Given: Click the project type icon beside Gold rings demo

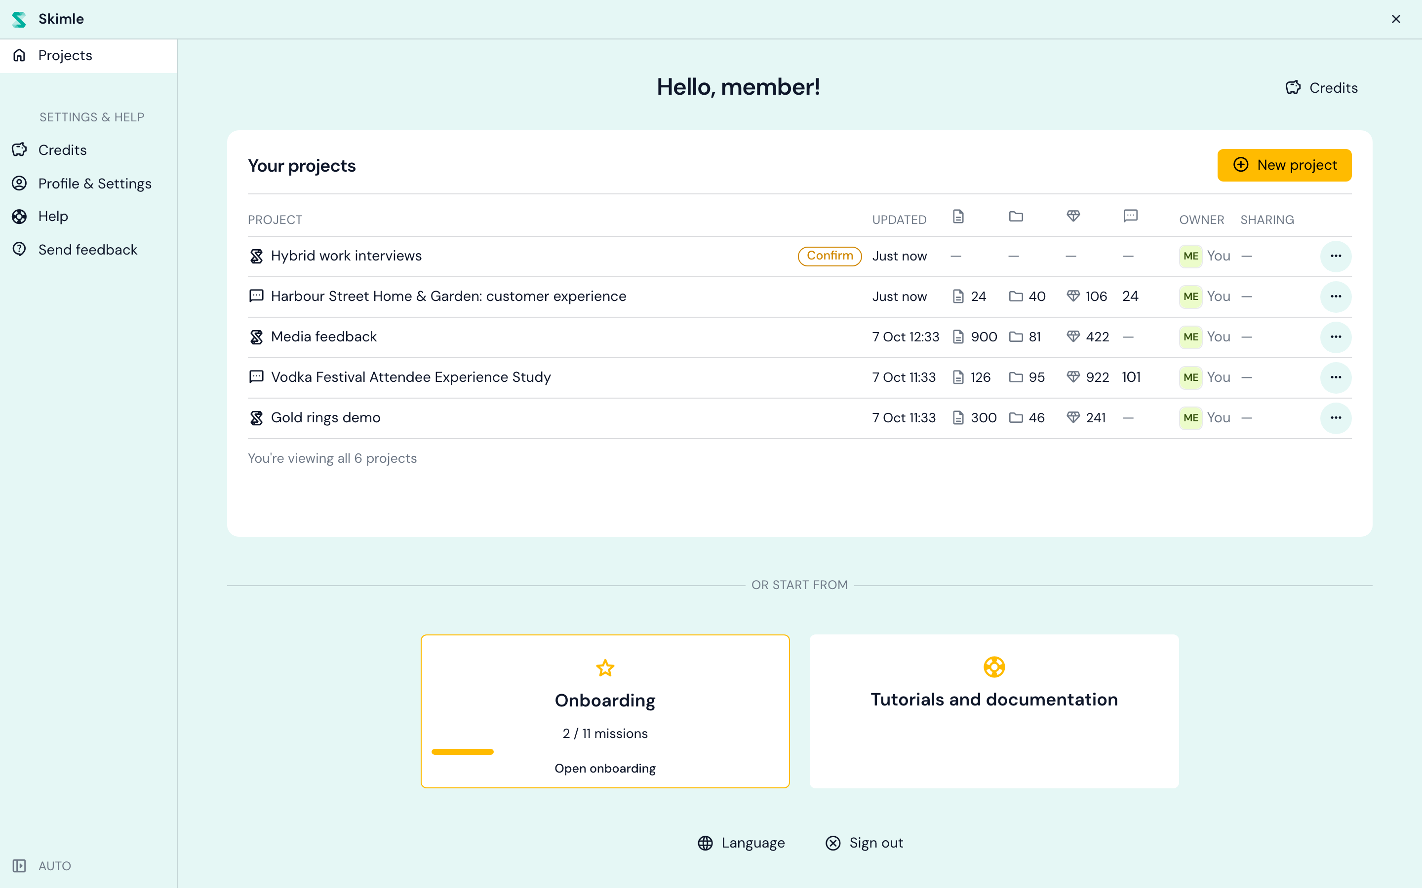Looking at the screenshot, I should pyautogui.click(x=256, y=418).
